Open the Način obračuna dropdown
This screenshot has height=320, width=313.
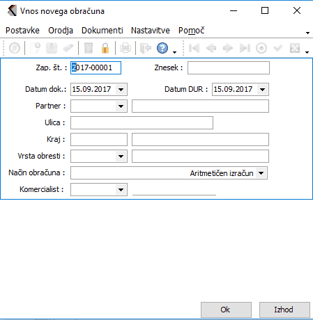click(x=261, y=173)
